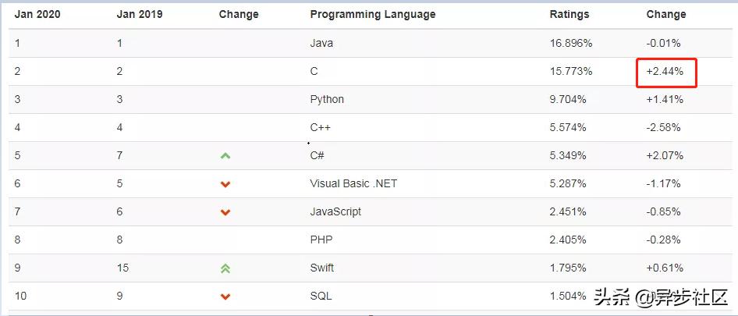The image size is (738, 316).
Task: Click the red down arrow for Visual Basic .NET
Action: tap(225, 184)
